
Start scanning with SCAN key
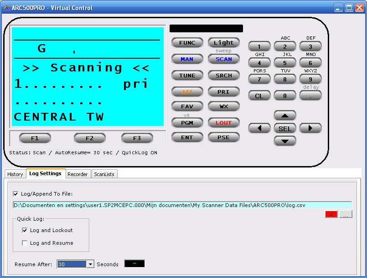point(223,59)
